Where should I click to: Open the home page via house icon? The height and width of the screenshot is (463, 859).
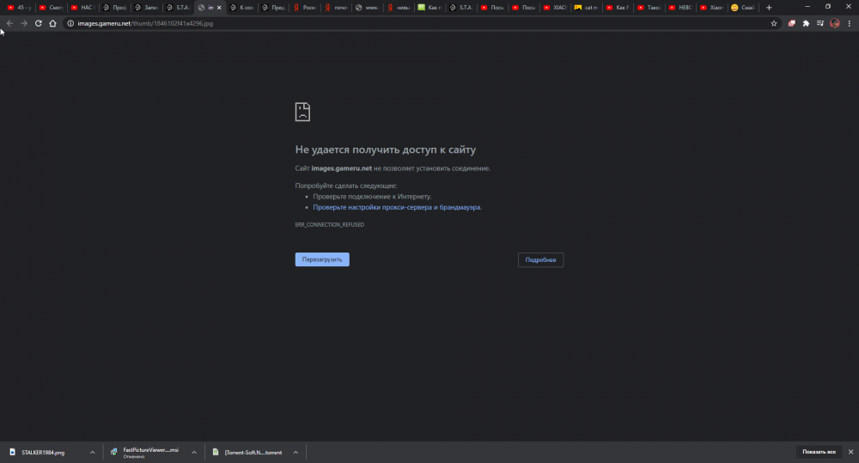(52, 23)
